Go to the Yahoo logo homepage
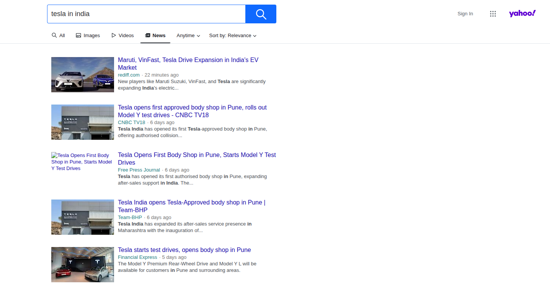Screen dimensions: 550x283 click(x=522, y=13)
